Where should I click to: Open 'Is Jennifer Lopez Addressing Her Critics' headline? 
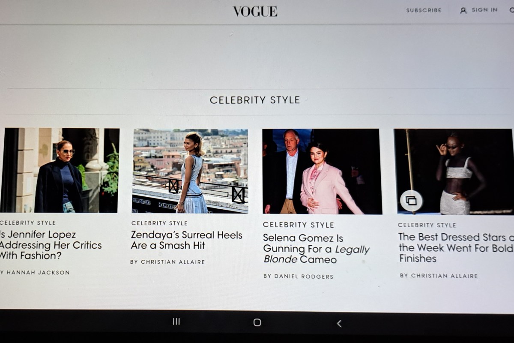tap(51, 245)
